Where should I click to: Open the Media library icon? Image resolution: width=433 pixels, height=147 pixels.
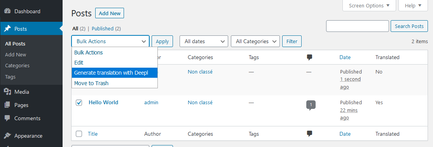(x=7, y=92)
